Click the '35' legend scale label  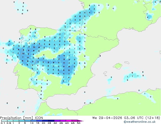click(x=61, y=123)
